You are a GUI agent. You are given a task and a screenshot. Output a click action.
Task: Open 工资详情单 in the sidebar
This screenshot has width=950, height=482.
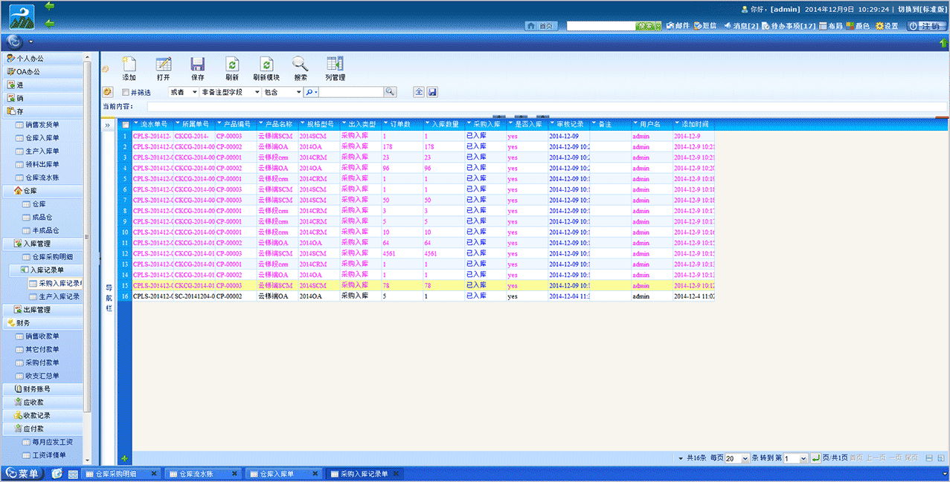click(x=44, y=455)
